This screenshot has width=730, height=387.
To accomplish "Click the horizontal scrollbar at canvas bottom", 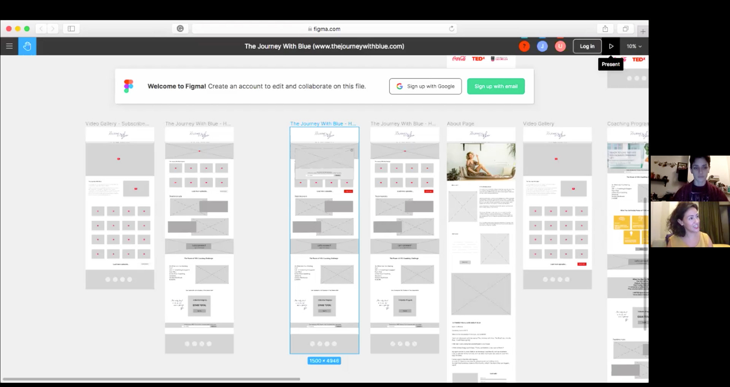I will 151,379.
